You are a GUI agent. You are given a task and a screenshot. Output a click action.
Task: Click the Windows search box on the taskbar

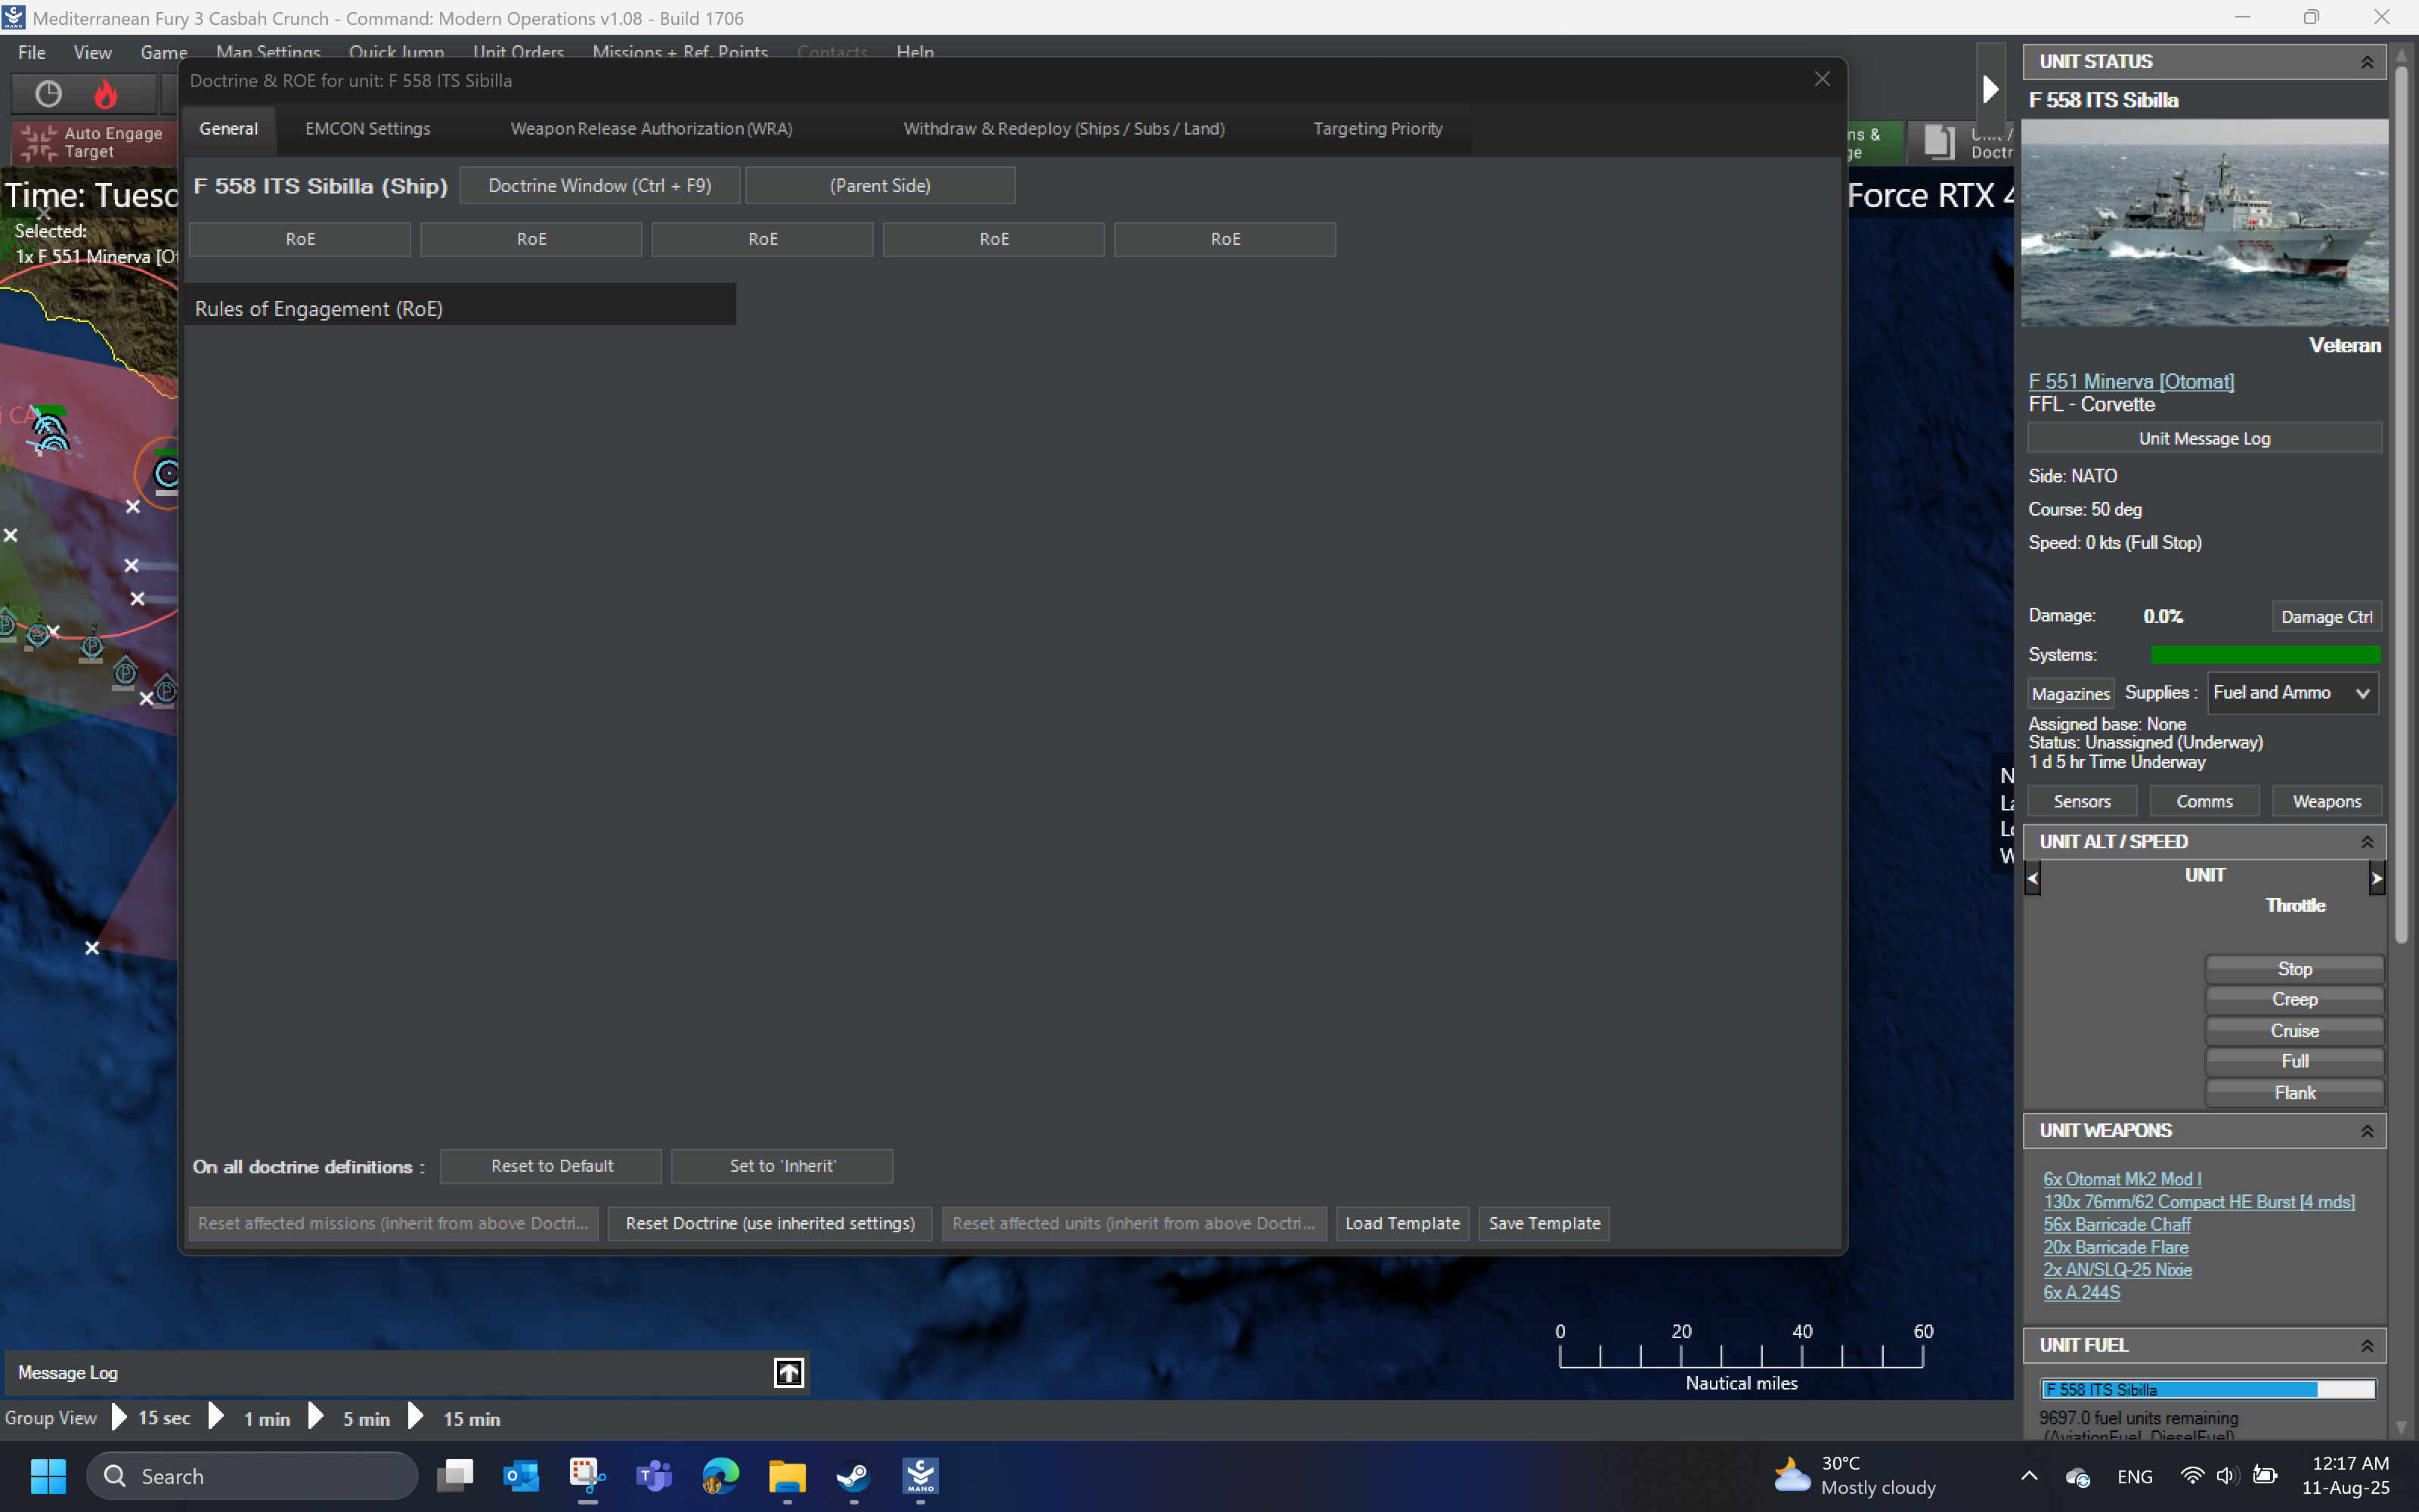coord(253,1476)
